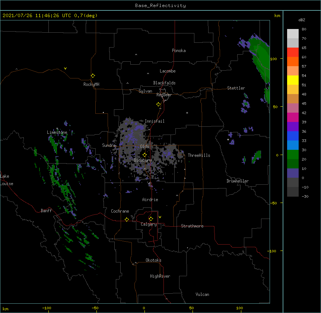
Task: Click the Sylvan label on the map
Action: [x=145, y=91]
